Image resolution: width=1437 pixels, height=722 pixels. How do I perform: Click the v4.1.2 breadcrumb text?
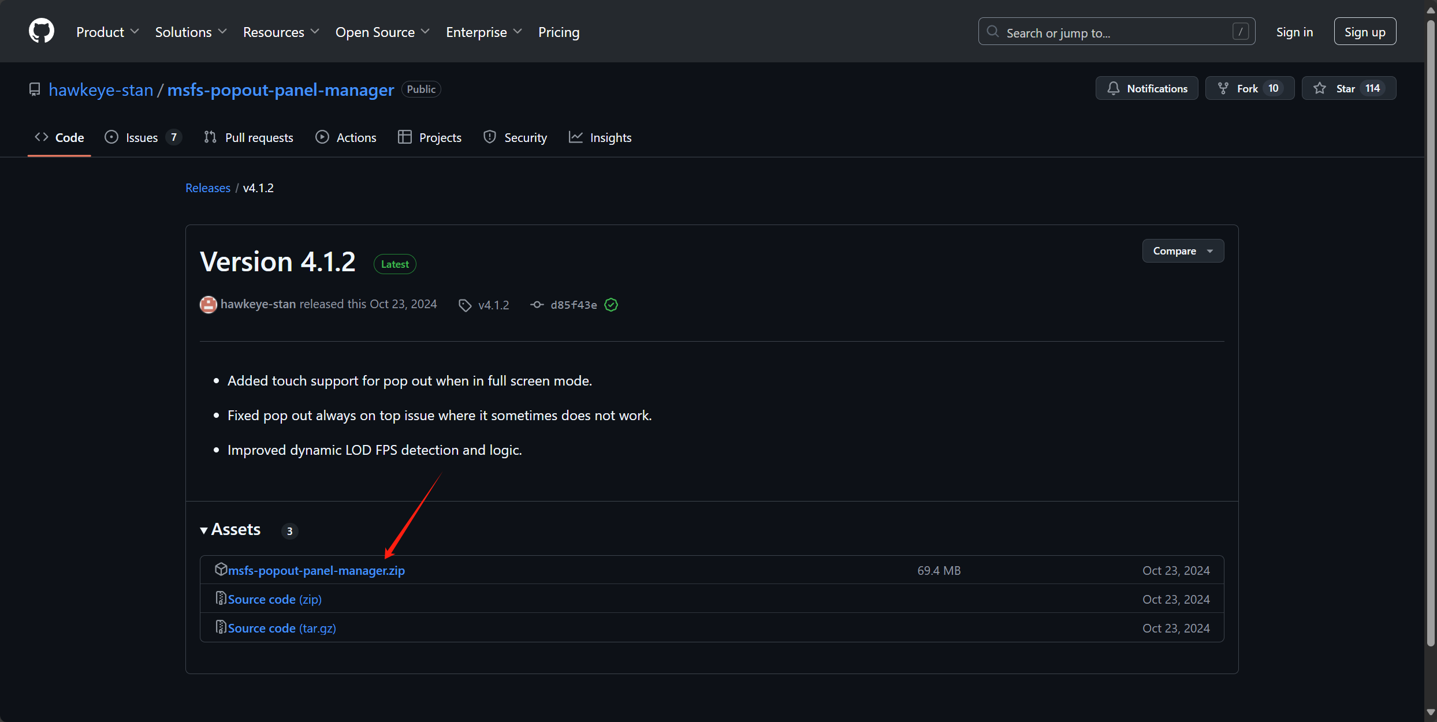coord(258,188)
